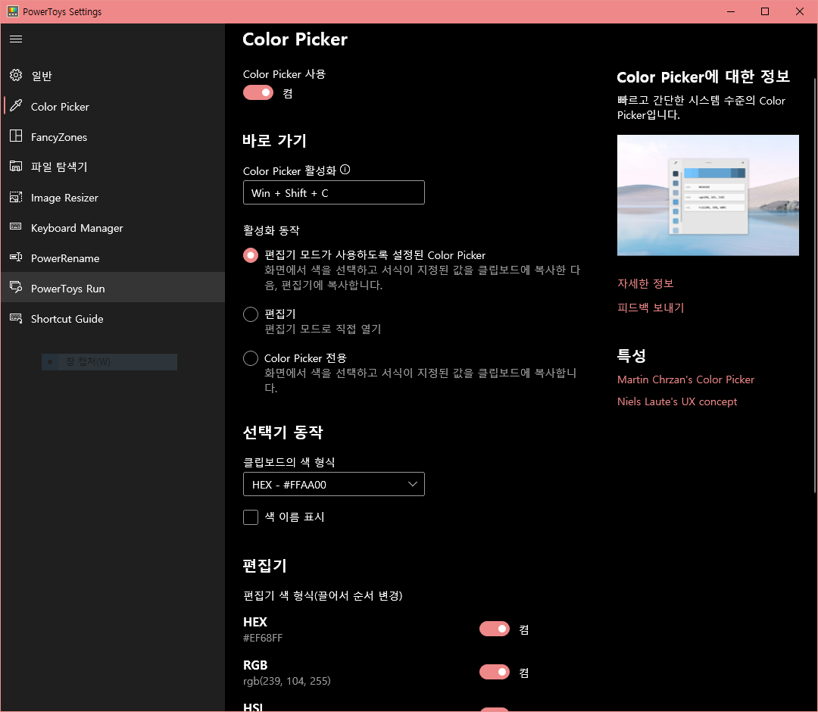The width and height of the screenshot is (818, 712).
Task: Select PowerToys Run in sidebar
Action: click(113, 287)
